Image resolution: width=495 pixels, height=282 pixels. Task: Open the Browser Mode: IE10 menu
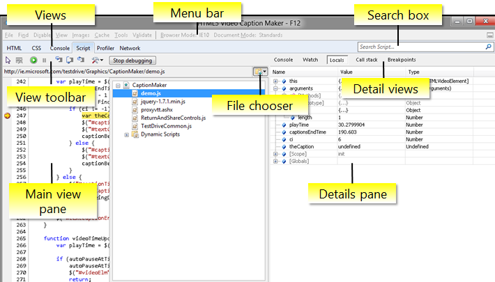(x=185, y=35)
